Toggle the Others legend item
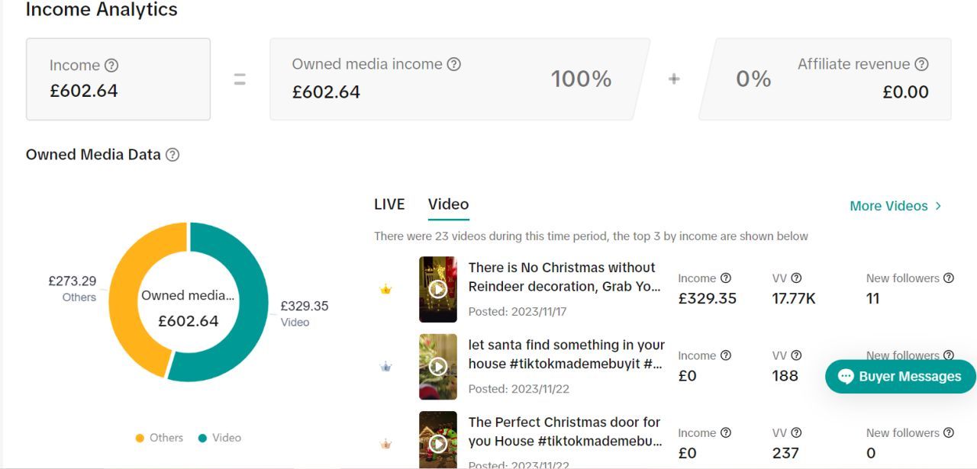The height and width of the screenshot is (469, 977). point(159,438)
